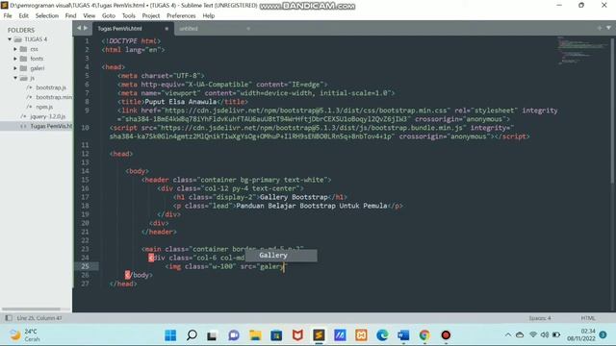616x346 pixels.
Task: Open the Goto menu
Action: (x=109, y=15)
